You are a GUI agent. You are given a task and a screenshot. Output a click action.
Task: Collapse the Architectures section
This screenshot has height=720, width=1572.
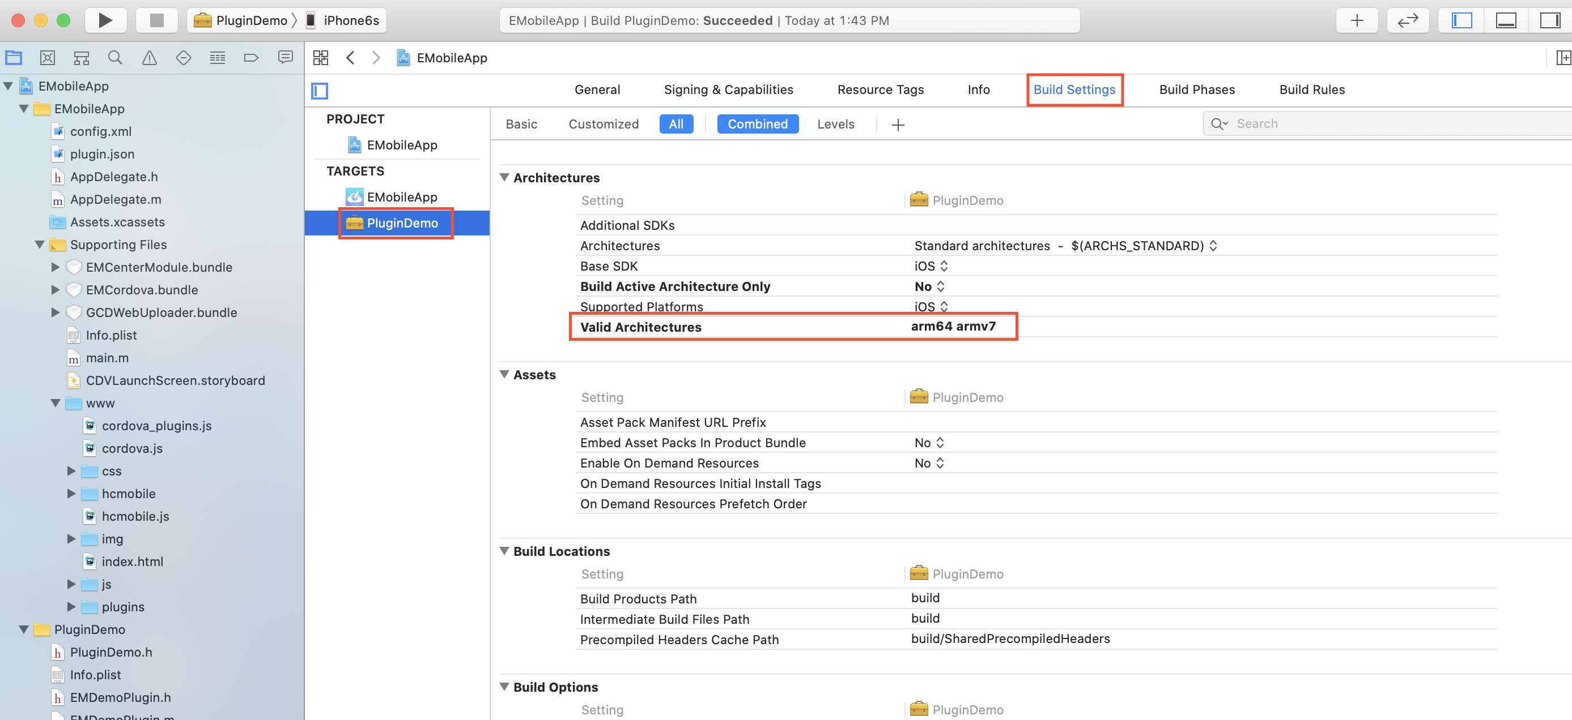tap(505, 177)
